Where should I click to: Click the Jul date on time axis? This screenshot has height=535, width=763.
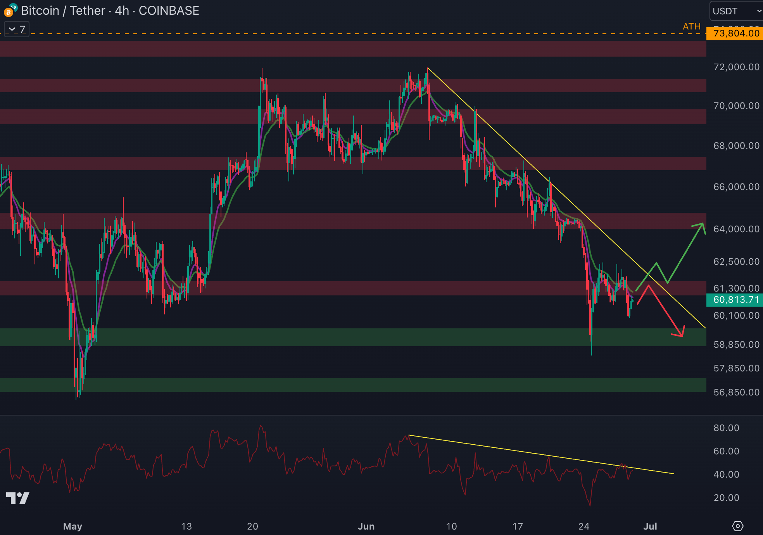650,526
